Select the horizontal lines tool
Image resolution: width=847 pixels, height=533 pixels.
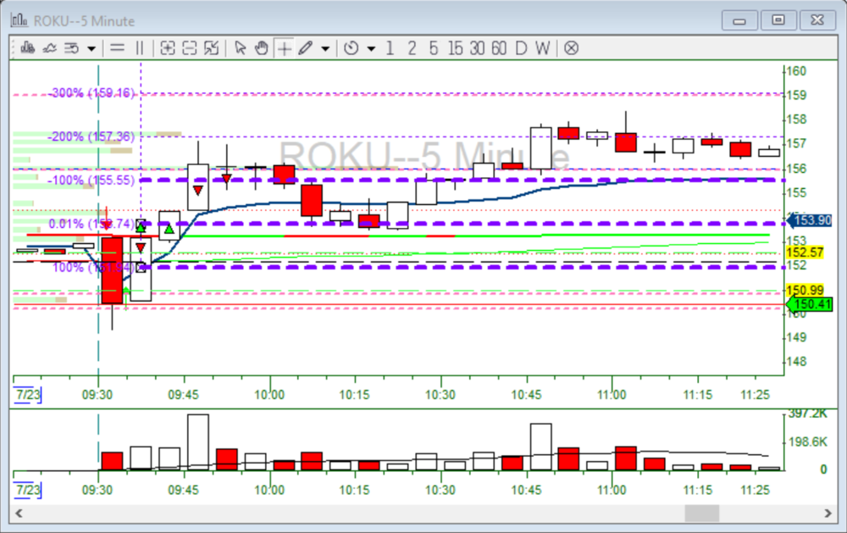click(118, 48)
